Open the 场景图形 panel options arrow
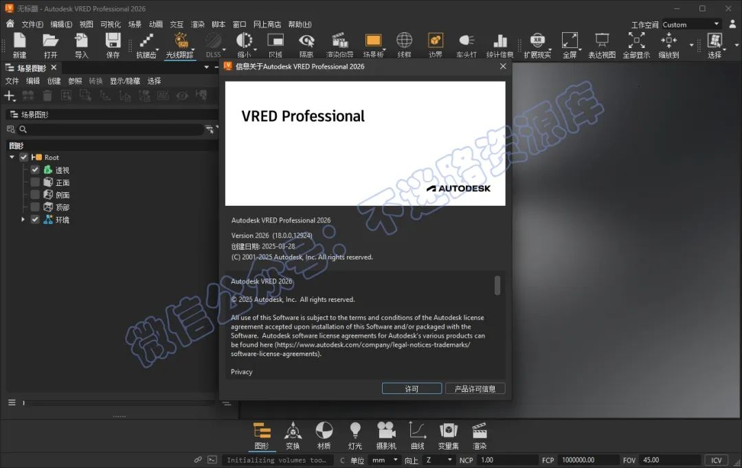This screenshot has height=468, width=742. pos(206,68)
